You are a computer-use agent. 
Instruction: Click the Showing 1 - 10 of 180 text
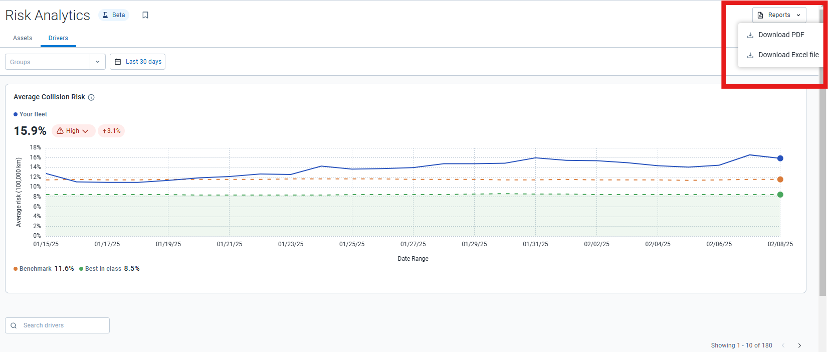point(741,345)
